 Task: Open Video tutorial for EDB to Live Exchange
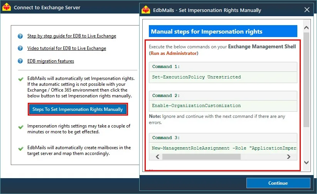click(x=67, y=48)
